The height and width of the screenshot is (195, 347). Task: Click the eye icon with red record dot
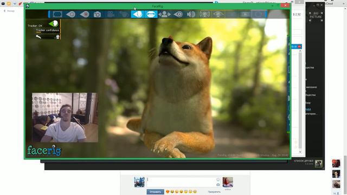pos(85,15)
